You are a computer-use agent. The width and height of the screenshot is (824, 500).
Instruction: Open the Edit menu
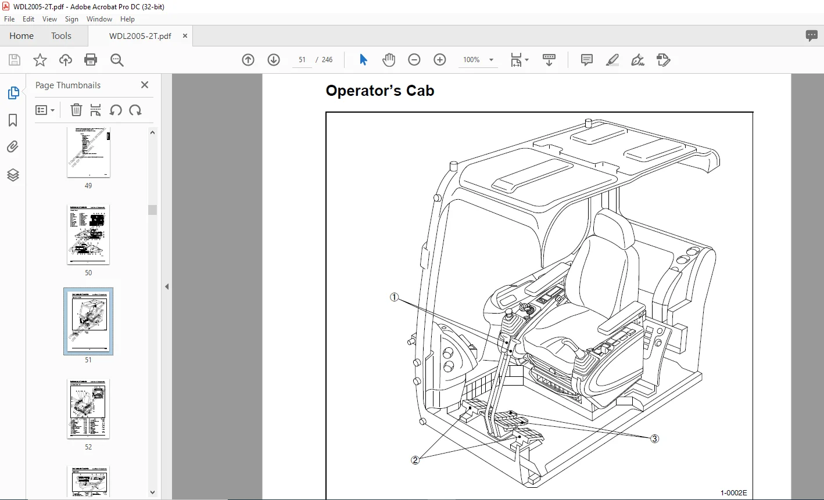pyautogui.click(x=28, y=19)
